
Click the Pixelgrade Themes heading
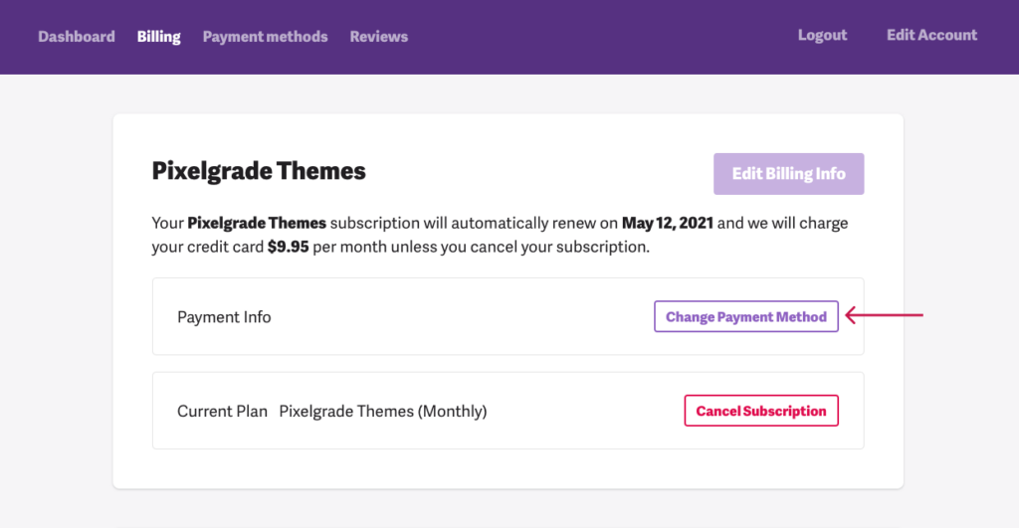tap(259, 171)
